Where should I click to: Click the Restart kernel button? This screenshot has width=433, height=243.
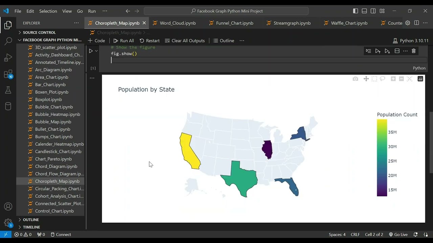[x=150, y=40]
